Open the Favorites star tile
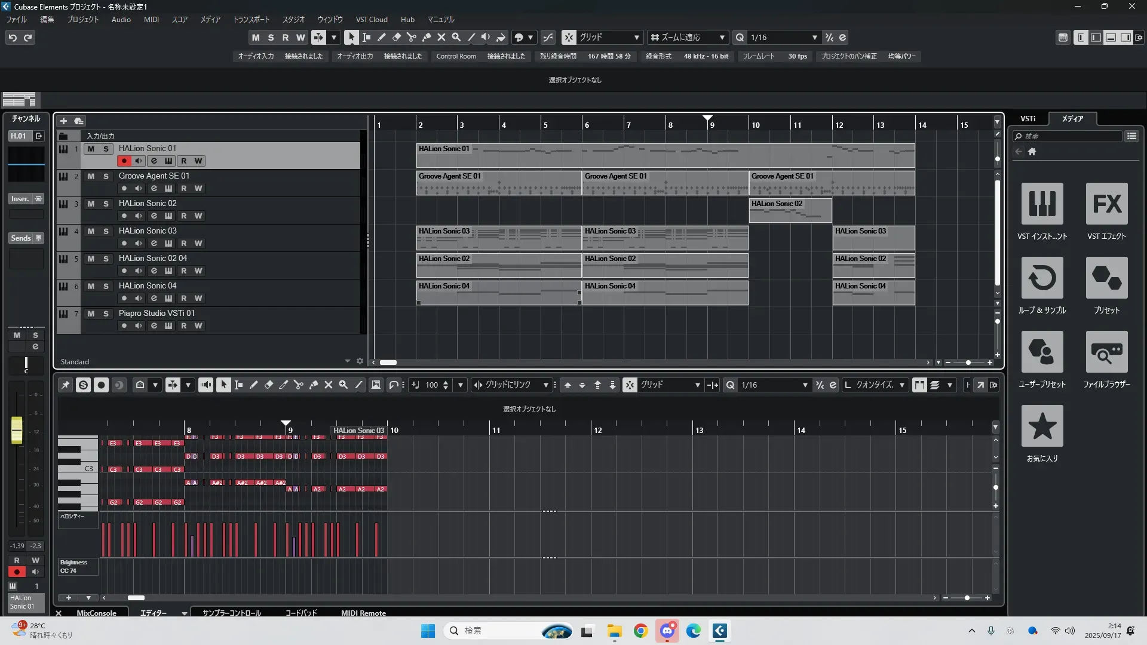The width and height of the screenshot is (1147, 645). pyautogui.click(x=1042, y=426)
